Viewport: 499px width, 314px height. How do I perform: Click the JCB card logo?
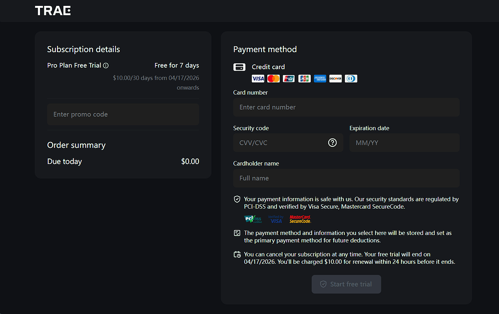(x=304, y=78)
